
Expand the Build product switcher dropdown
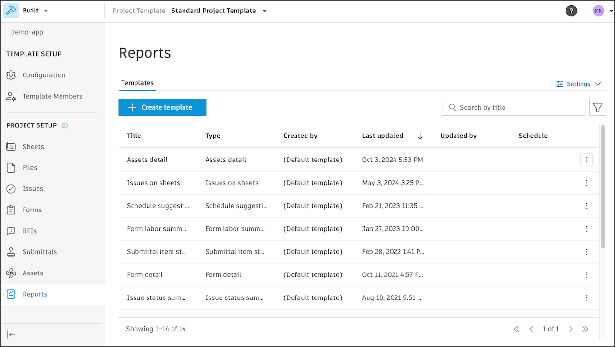(46, 11)
